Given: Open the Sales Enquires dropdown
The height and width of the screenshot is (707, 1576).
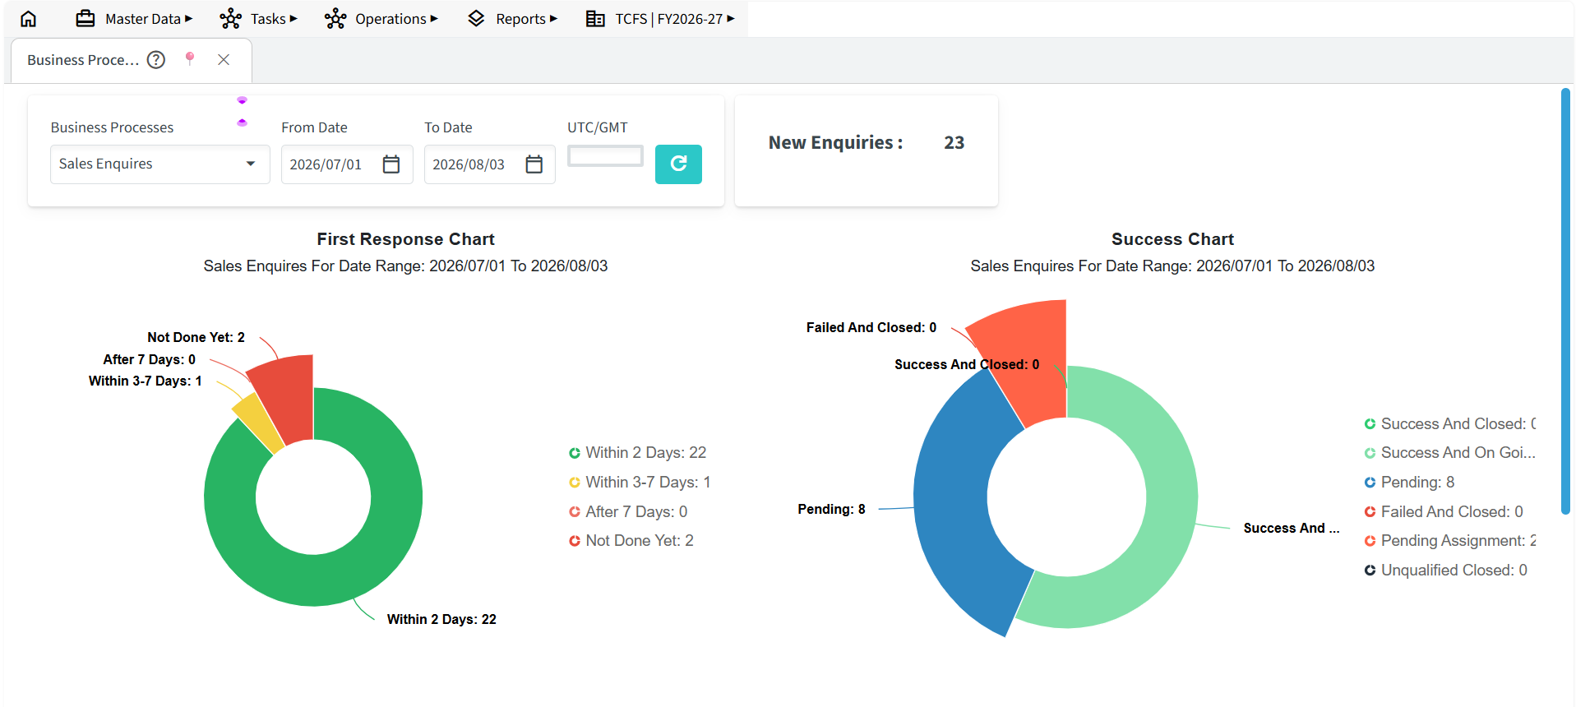Looking at the screenshot, I should point(159,164).
